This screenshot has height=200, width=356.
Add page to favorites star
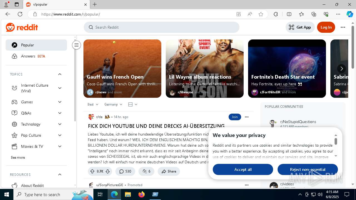(x=261, y=14)
